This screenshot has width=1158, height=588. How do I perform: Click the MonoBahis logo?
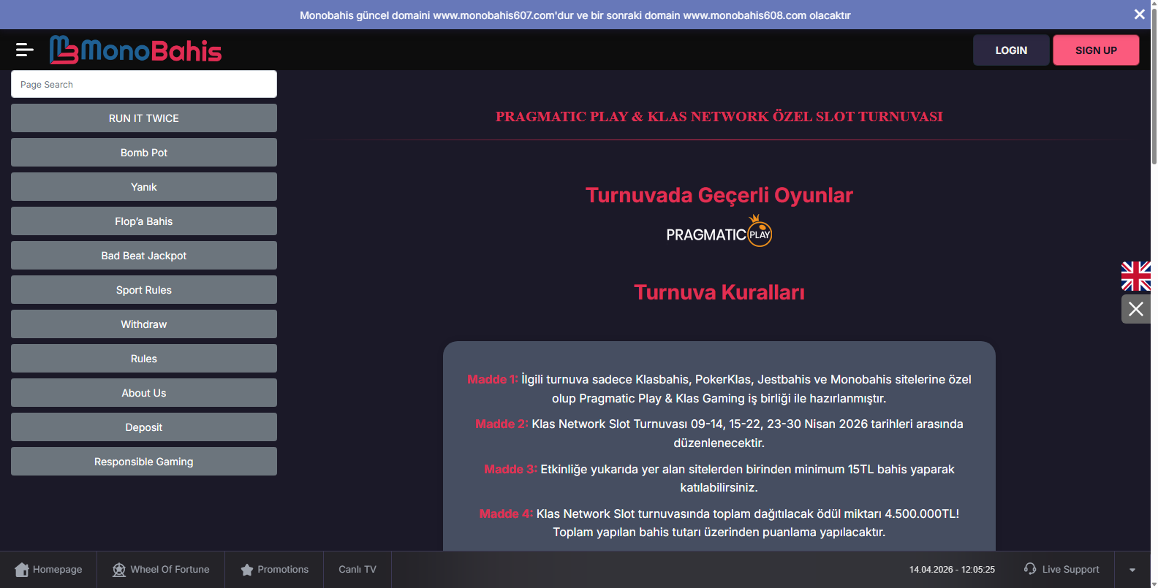(136, 50)
